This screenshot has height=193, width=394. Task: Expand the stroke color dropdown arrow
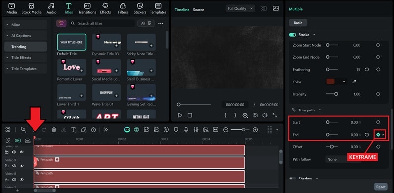[343, 82]
